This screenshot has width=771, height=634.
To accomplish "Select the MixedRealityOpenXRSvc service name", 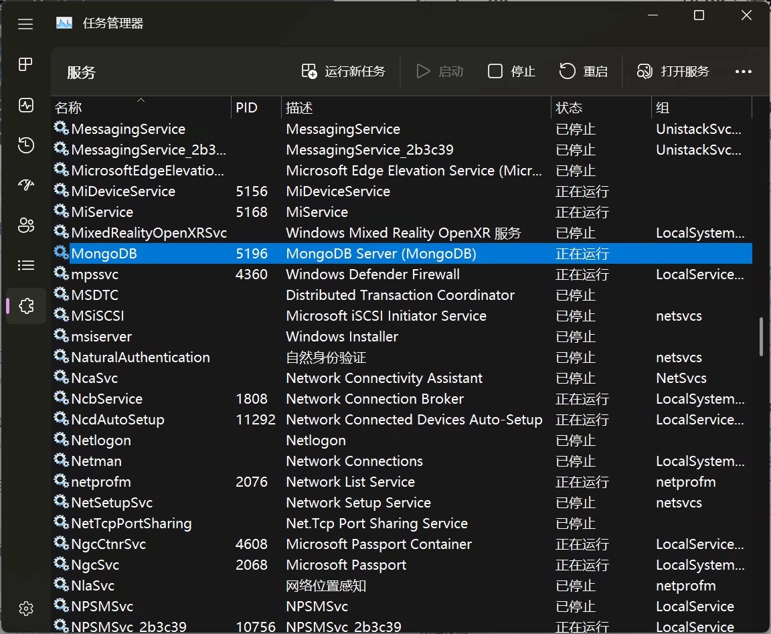I will [149, 233].
